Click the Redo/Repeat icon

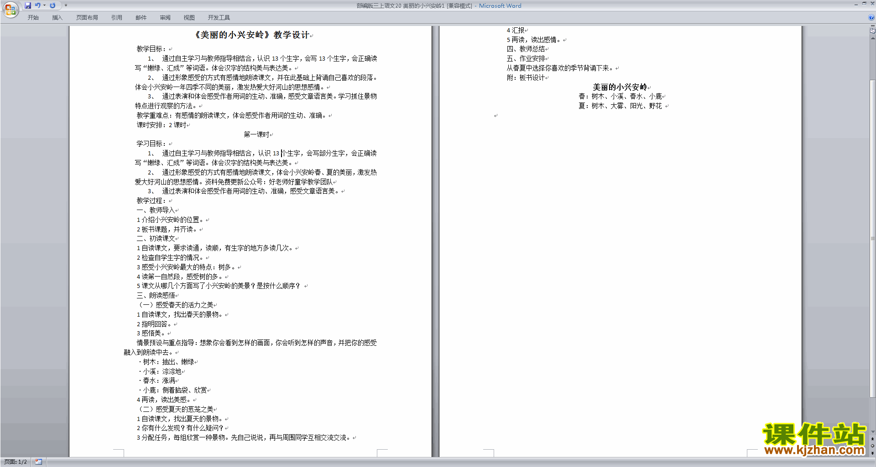click(x=52, y=5)
